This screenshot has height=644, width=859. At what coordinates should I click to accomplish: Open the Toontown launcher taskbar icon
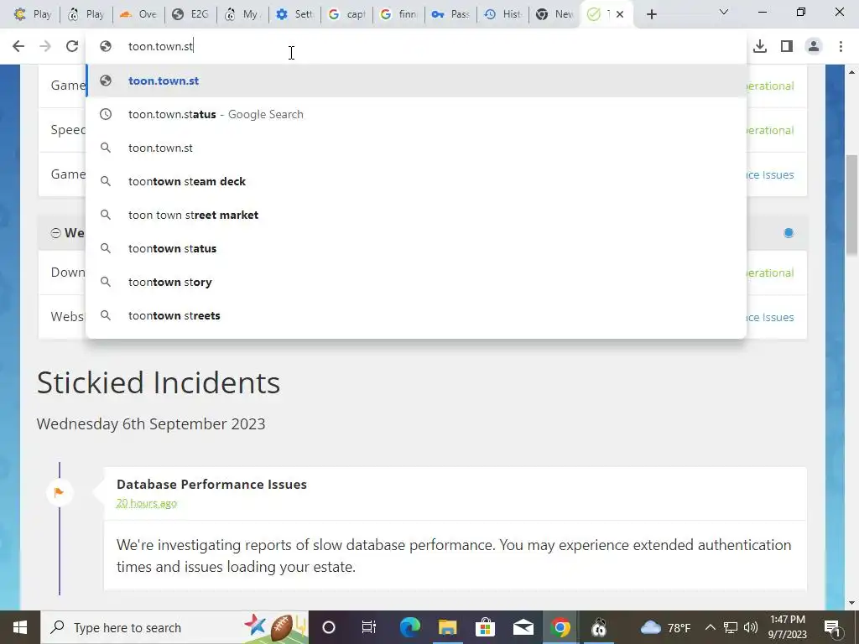pos(599,627)
